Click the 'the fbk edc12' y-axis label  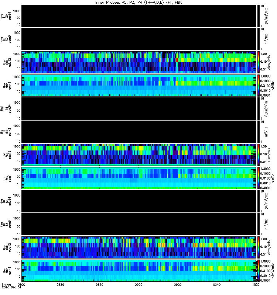[x=7, y=247]
